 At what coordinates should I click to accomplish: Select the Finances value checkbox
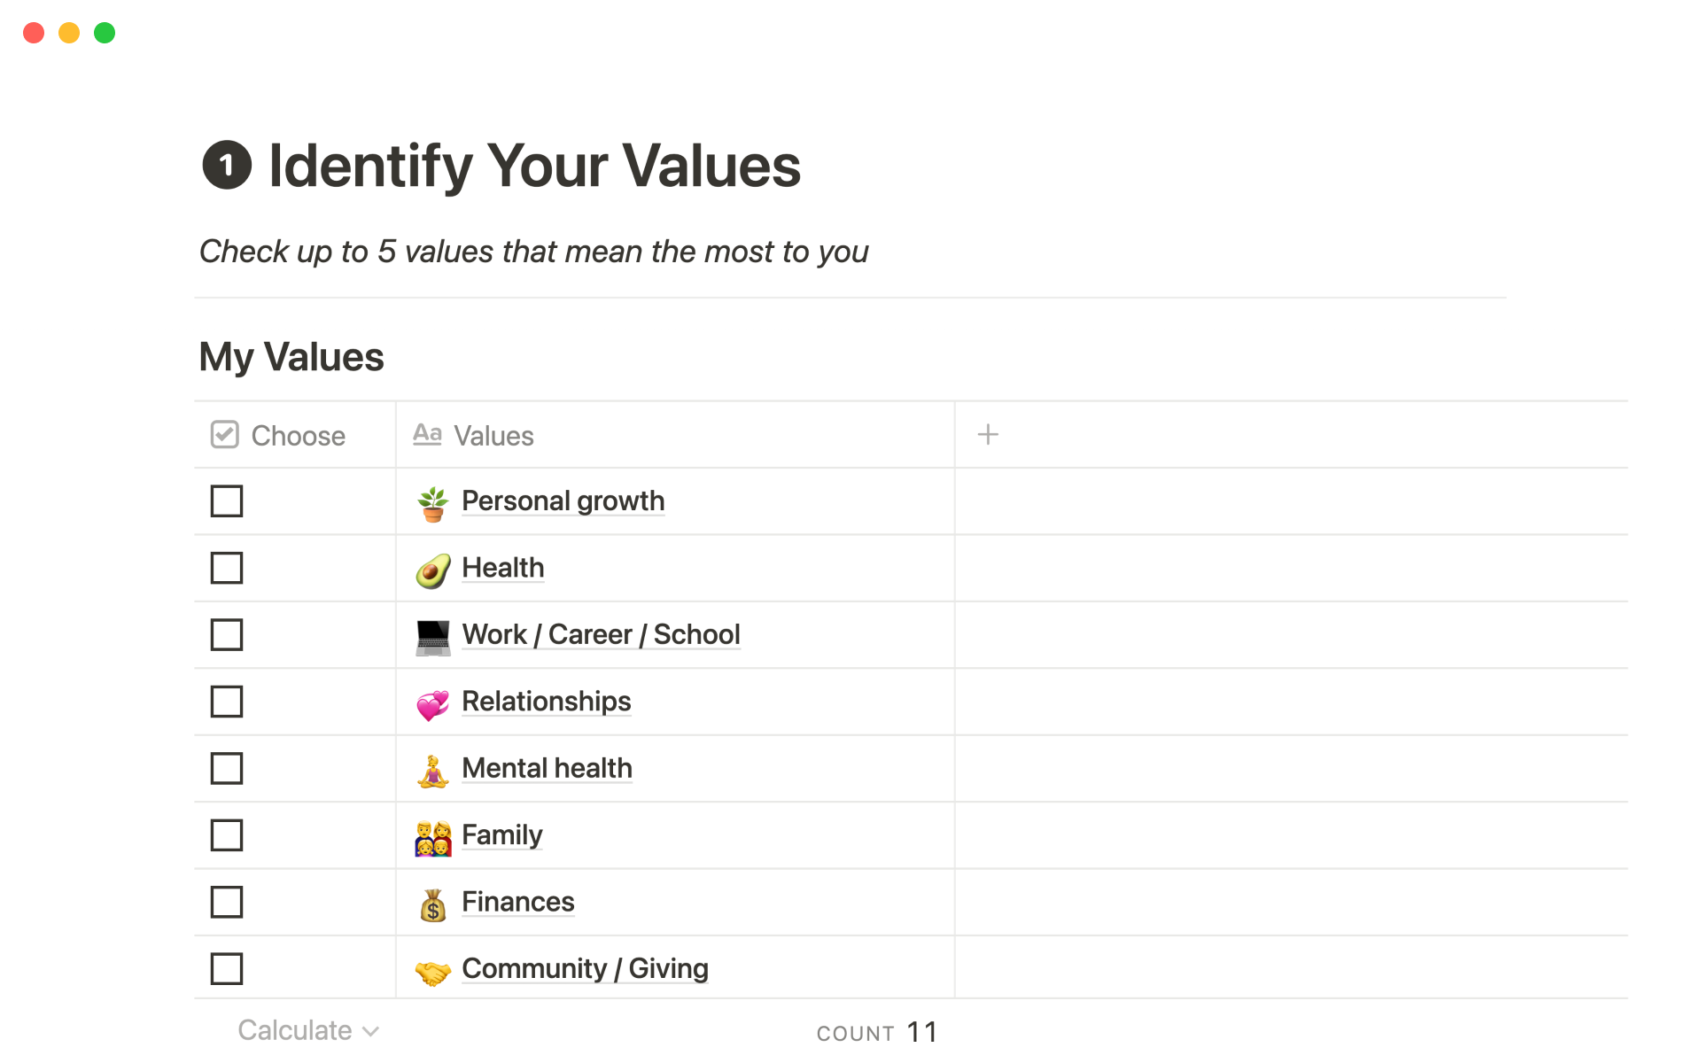point(227,902)
